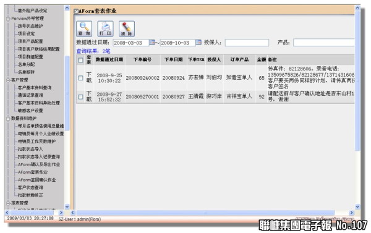This screenshot has width=371, height=233.
Task: Open 客户基本资料异动处理 in the tree
Action: tap(38, 103)
